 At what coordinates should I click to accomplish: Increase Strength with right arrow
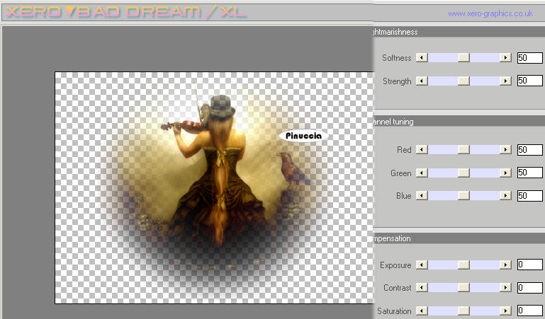point(505,81)
